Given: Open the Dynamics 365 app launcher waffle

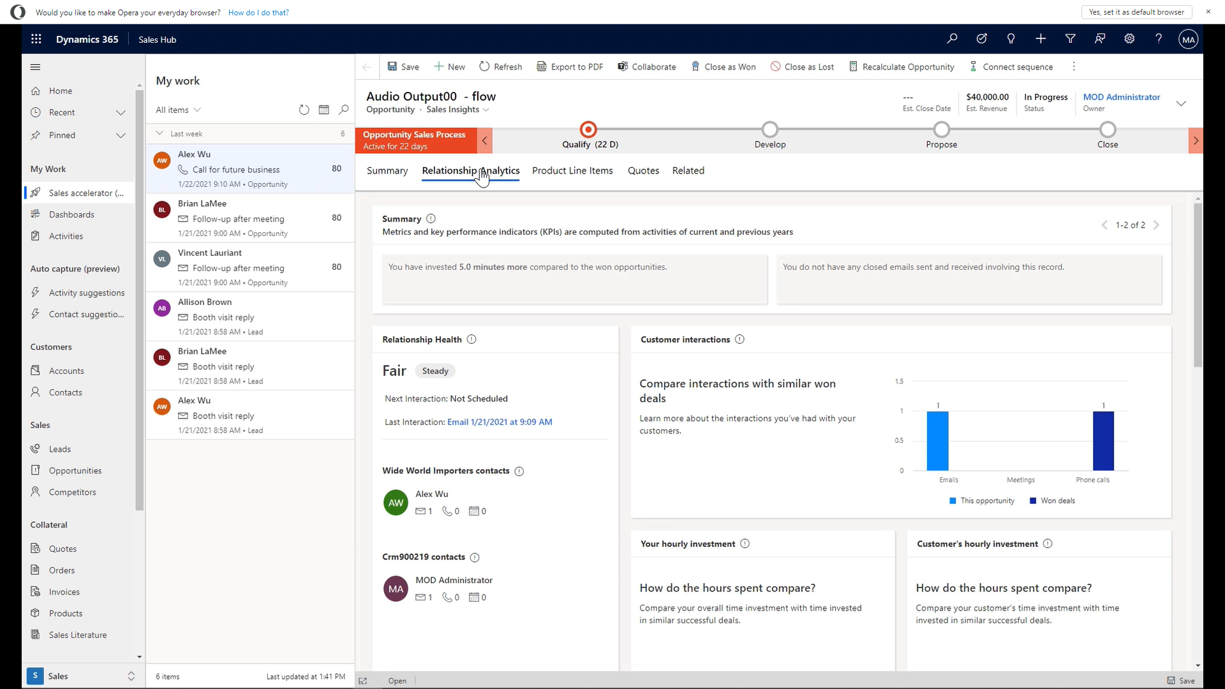Looking at the screenshot, I should (36, 39).
